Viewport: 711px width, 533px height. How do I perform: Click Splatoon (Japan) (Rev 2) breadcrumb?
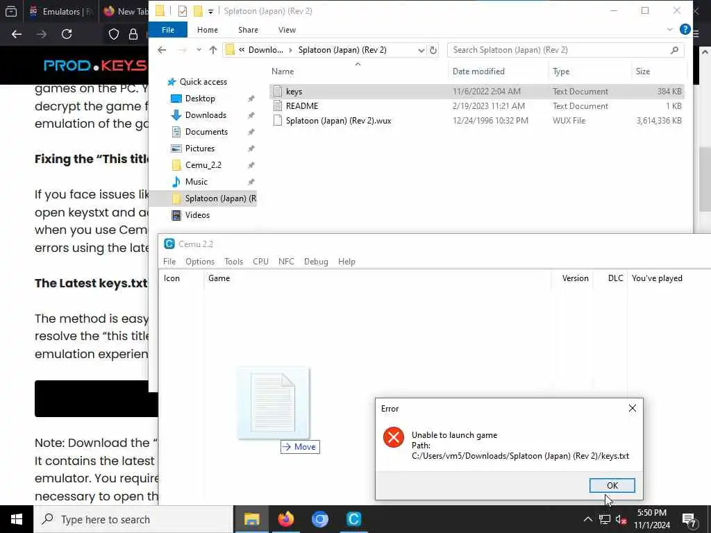342,50
